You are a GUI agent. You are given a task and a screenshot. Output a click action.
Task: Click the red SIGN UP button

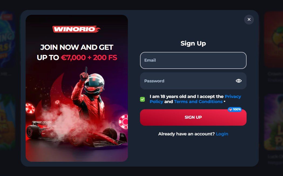coord(193,117)
